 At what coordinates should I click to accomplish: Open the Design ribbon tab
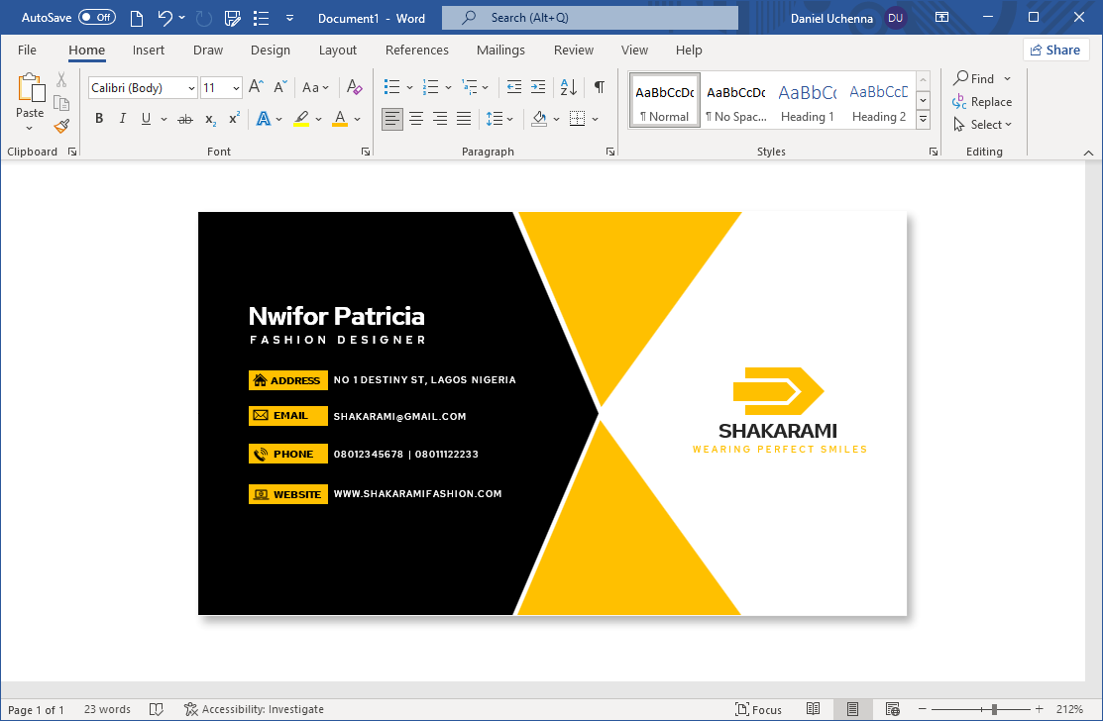270,51
